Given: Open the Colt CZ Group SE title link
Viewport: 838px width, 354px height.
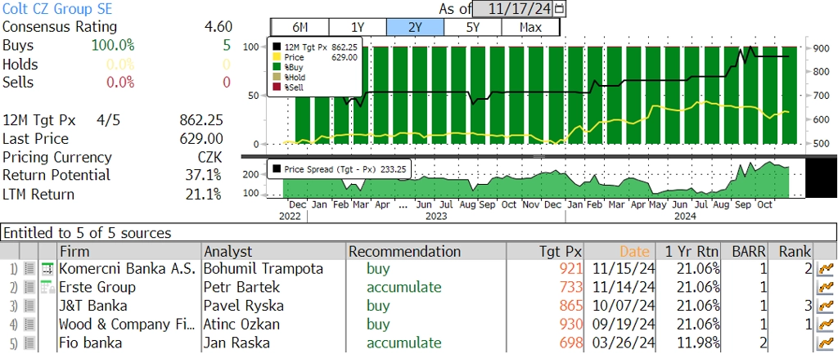Looking at the screenshot, I should point(58,9).
